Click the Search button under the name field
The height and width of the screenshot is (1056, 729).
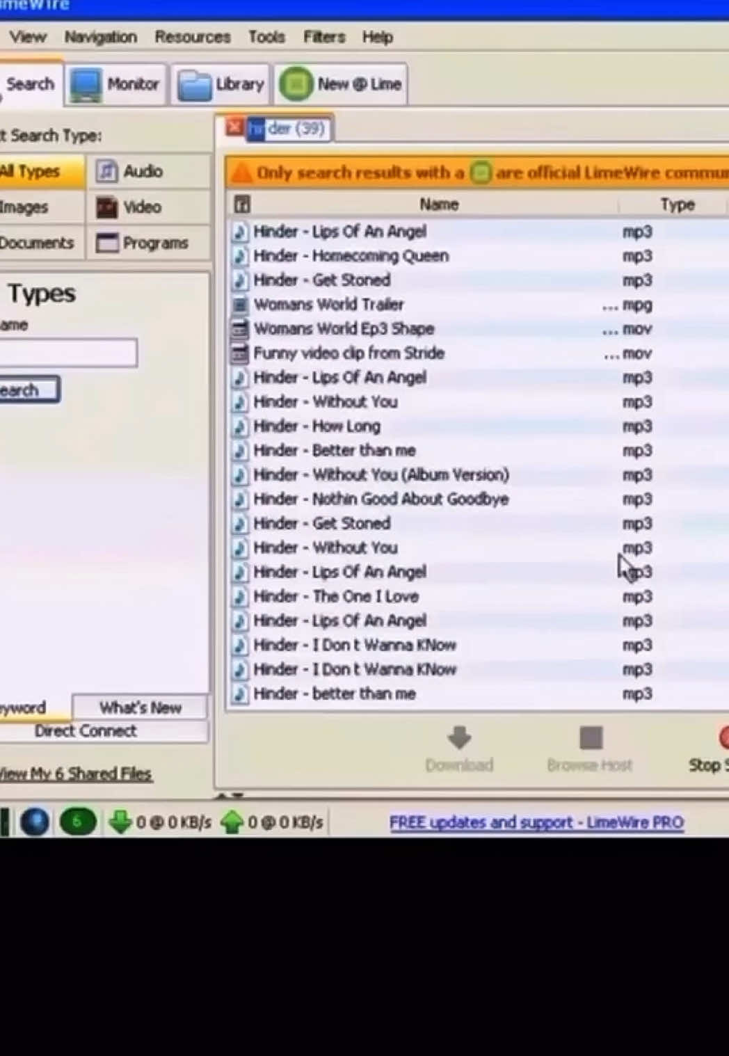point(29,390)
